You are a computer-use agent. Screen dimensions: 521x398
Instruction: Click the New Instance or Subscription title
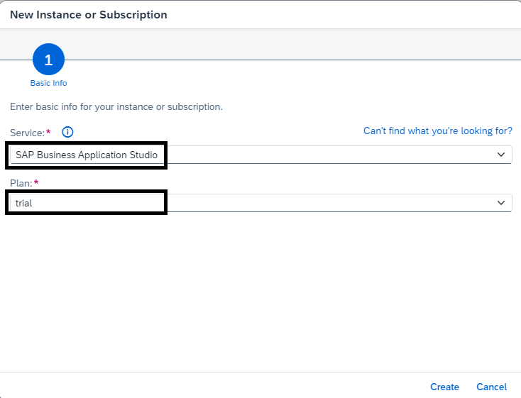(89, 15)
